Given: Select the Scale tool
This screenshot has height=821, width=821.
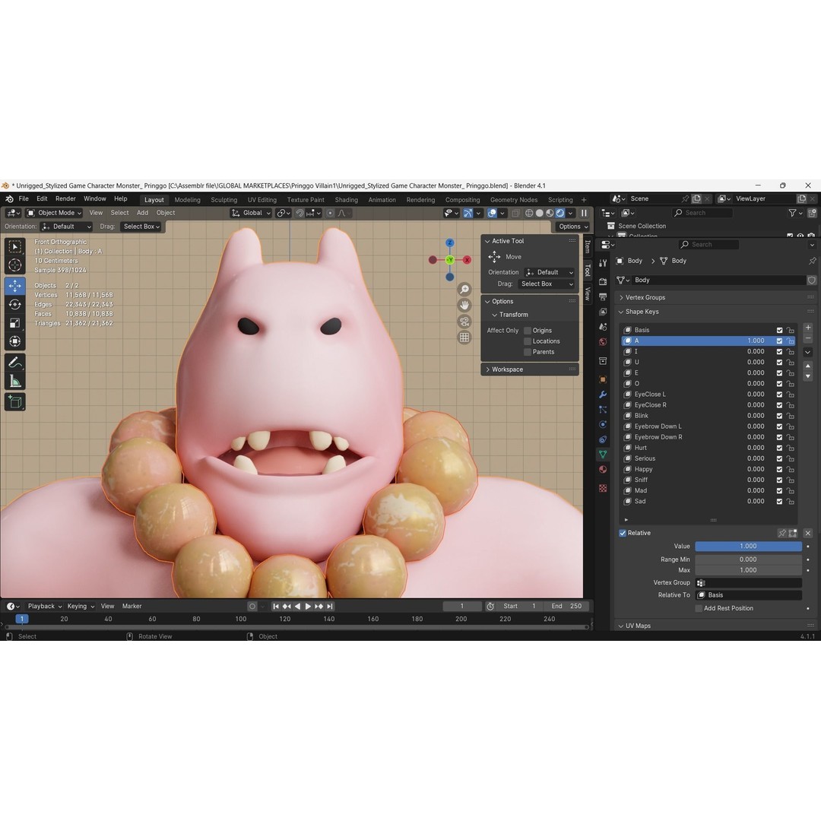Looking at the screenshot, I should coord(14,323).
